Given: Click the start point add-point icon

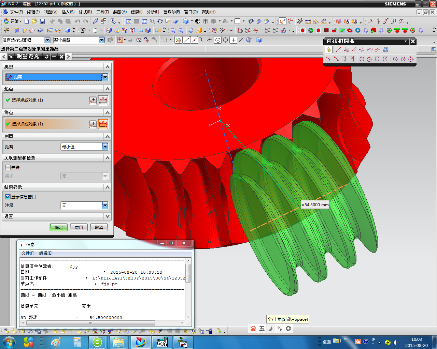Looking at the screenshot, I should click(93, 100).
